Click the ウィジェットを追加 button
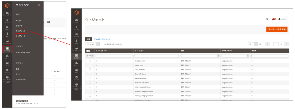295x109 pixels. pyautogui.click(x=277, y=29)
